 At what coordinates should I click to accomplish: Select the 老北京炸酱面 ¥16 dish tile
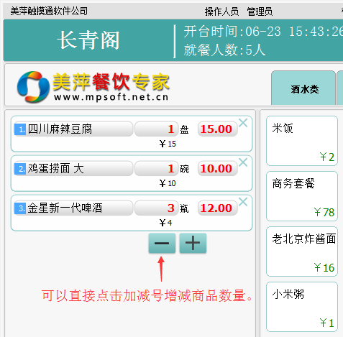(302, 251)
